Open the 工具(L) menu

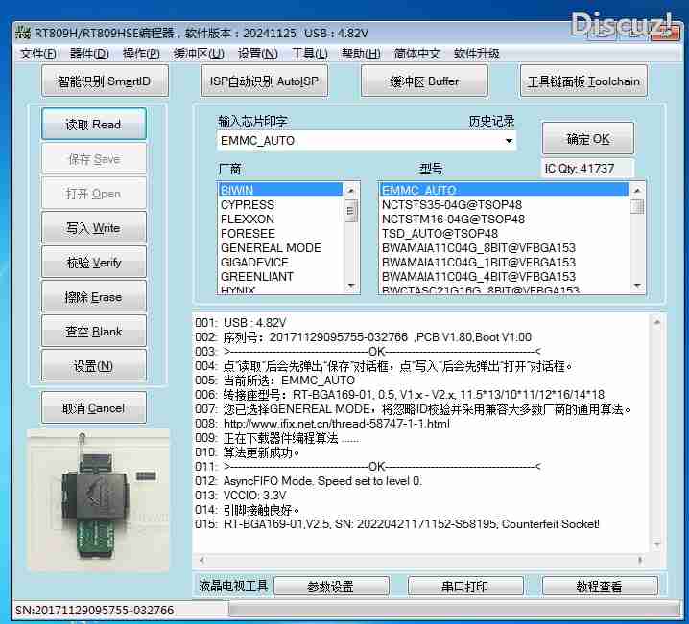pos(309,54)
